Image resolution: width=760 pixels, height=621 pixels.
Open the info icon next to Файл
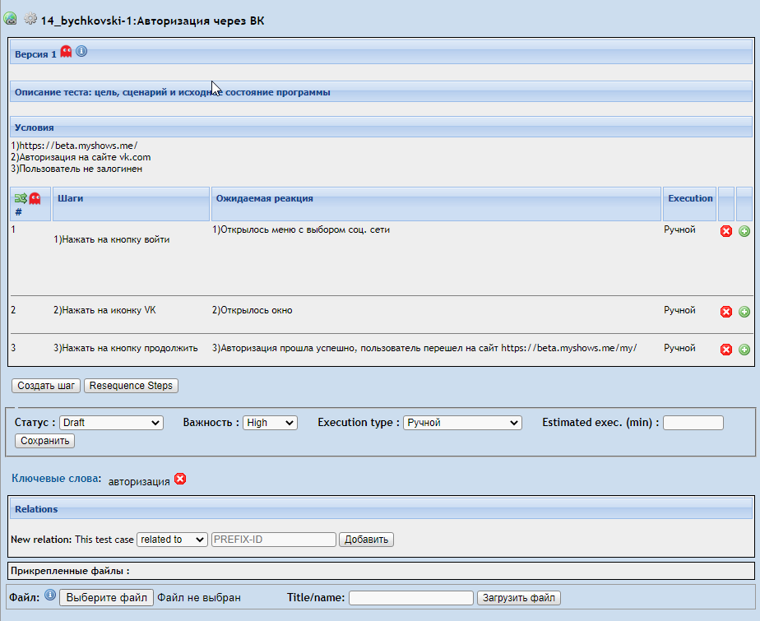click(x=51, y=596)
